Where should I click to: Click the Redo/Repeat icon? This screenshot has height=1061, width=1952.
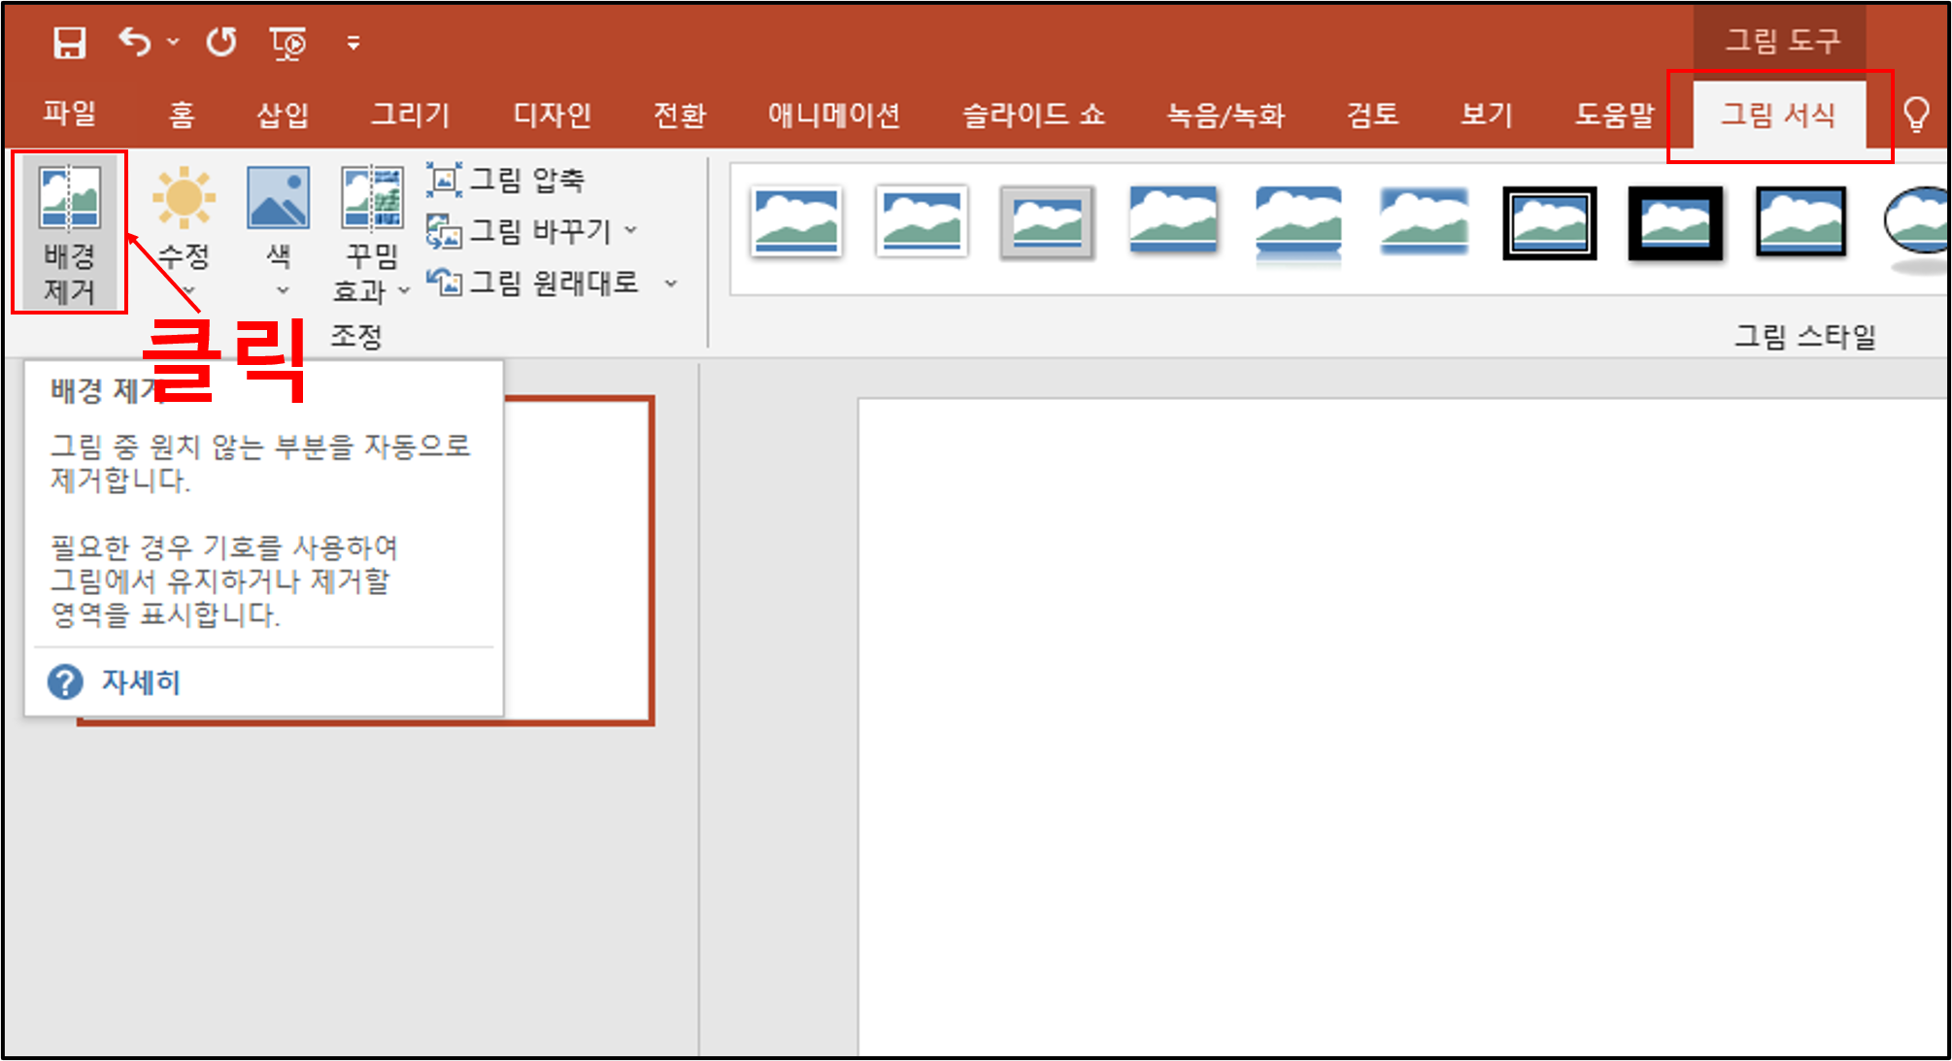pyautogui.click(x=221, y=42)
